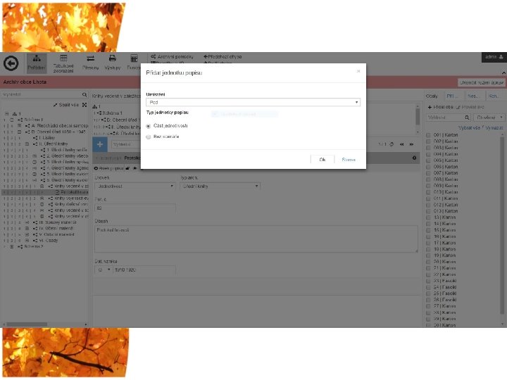
Task: Check the 010 | Karton checkbox
Action: click(428, 192)
